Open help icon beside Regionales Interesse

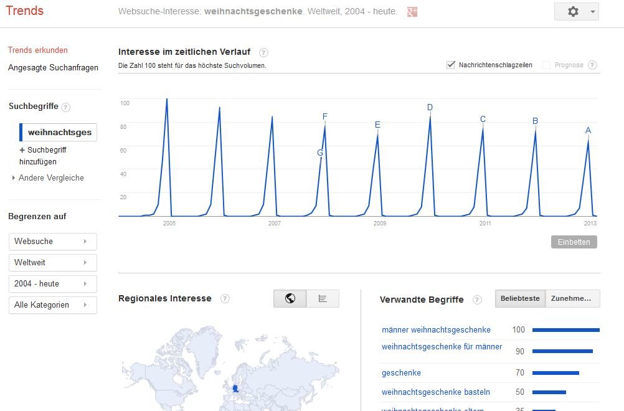point(225,298)
